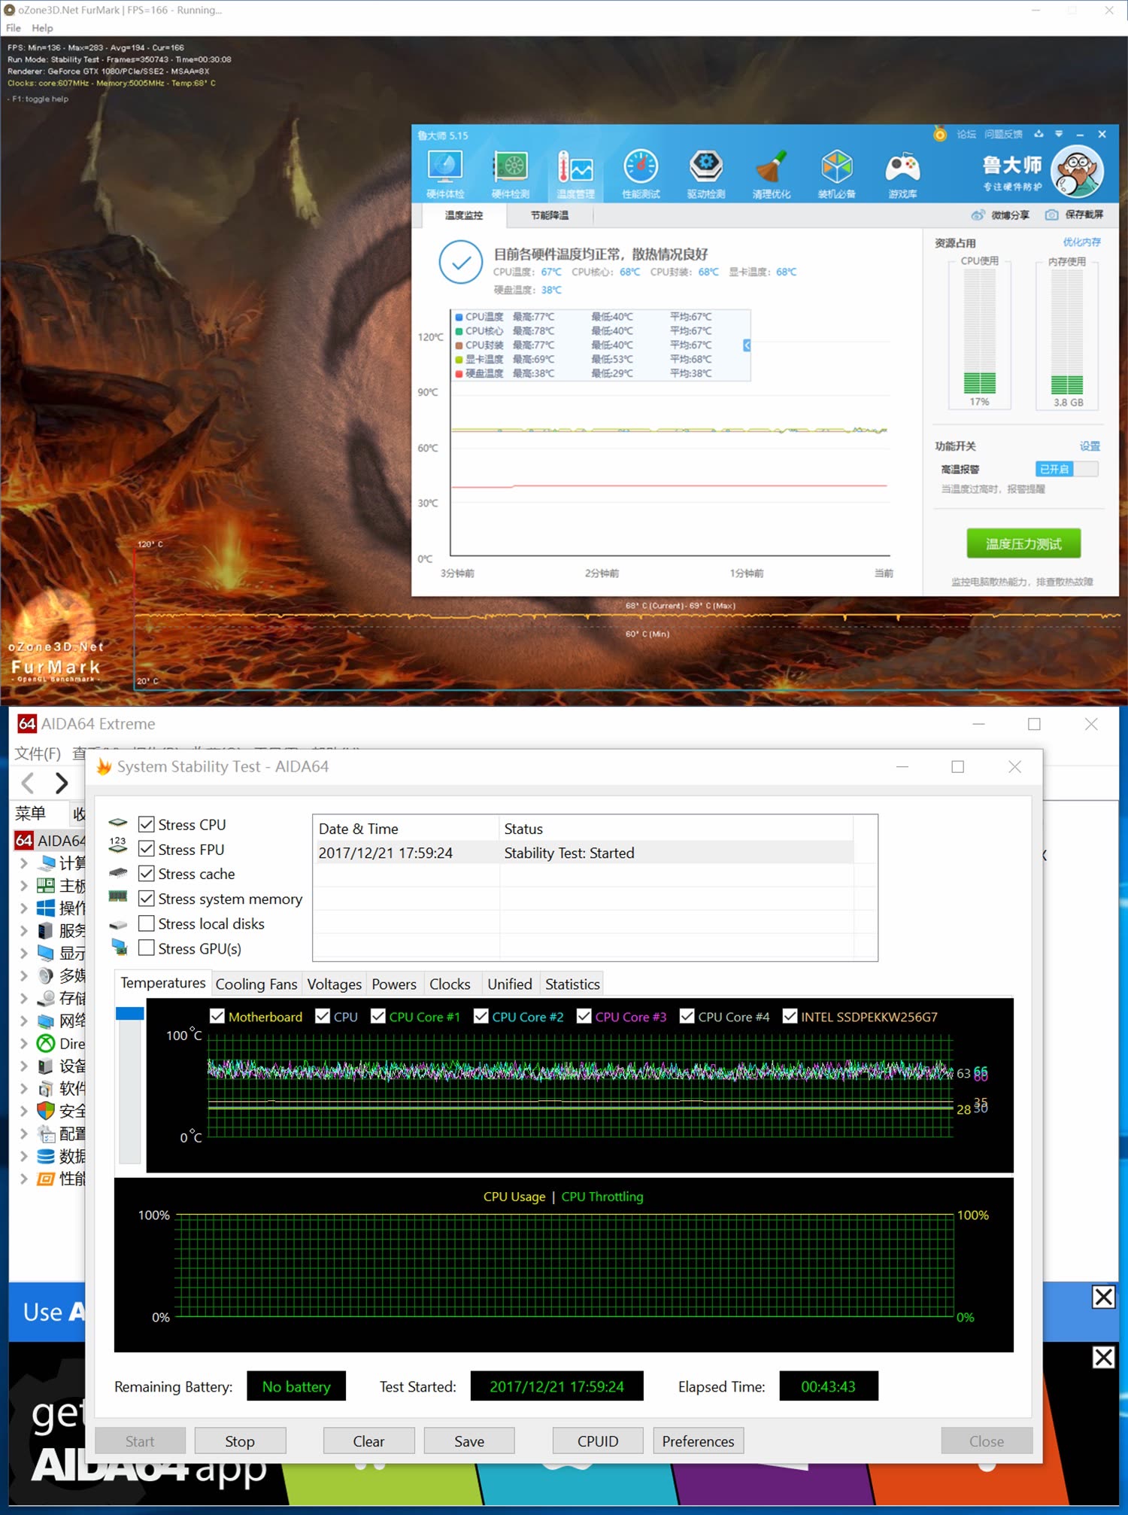Expand the Windows 操作系统 tree node

tap(24, 908)
